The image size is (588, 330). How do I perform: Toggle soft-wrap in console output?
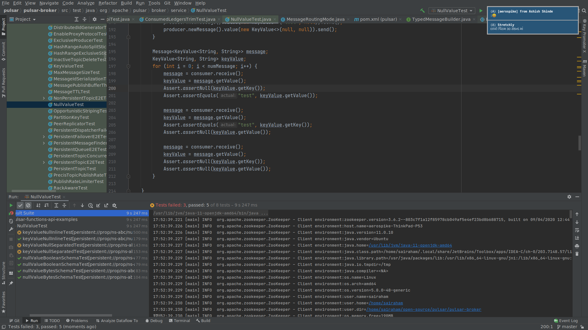pyautogui.click(x=577, y=230)
